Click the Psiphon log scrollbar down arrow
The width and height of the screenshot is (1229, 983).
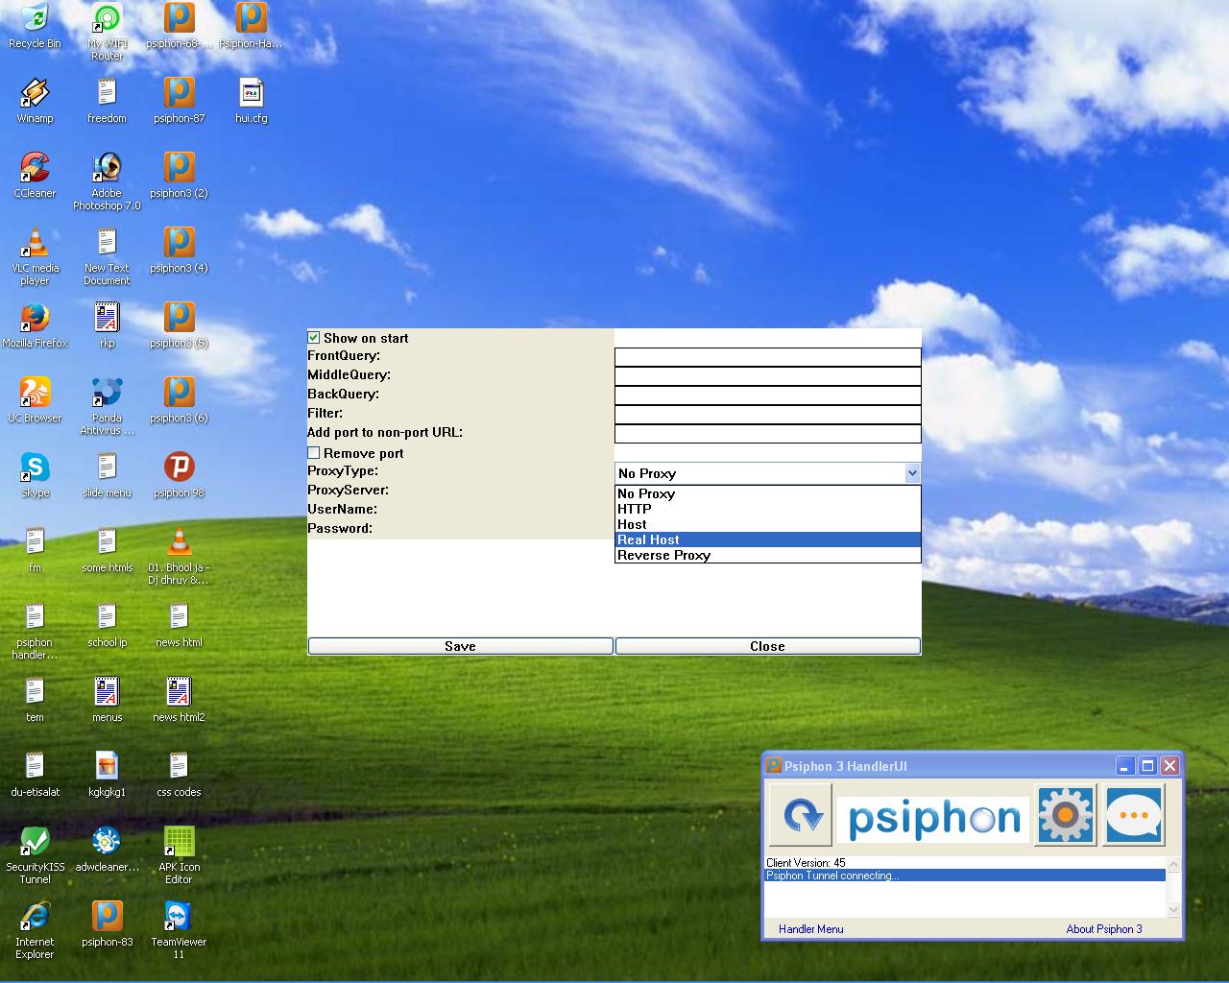click(x=1173, y=909)
